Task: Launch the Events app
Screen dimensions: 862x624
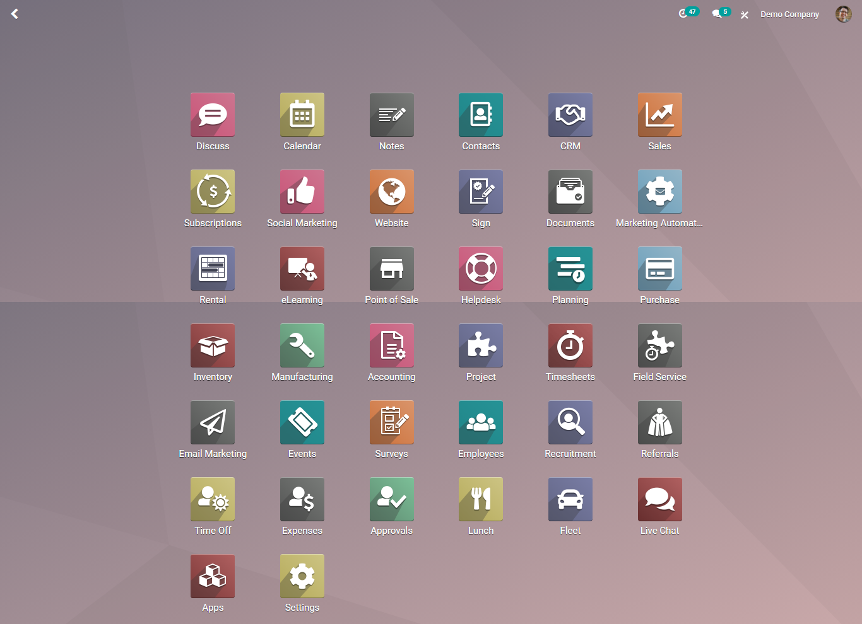Action: [x=302, y=422]
